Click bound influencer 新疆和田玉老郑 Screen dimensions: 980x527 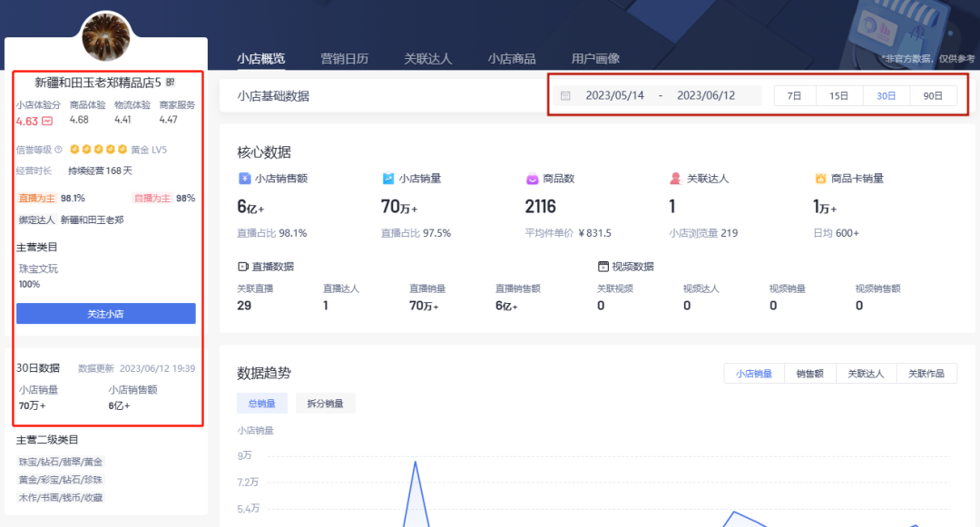coord(92,220)
